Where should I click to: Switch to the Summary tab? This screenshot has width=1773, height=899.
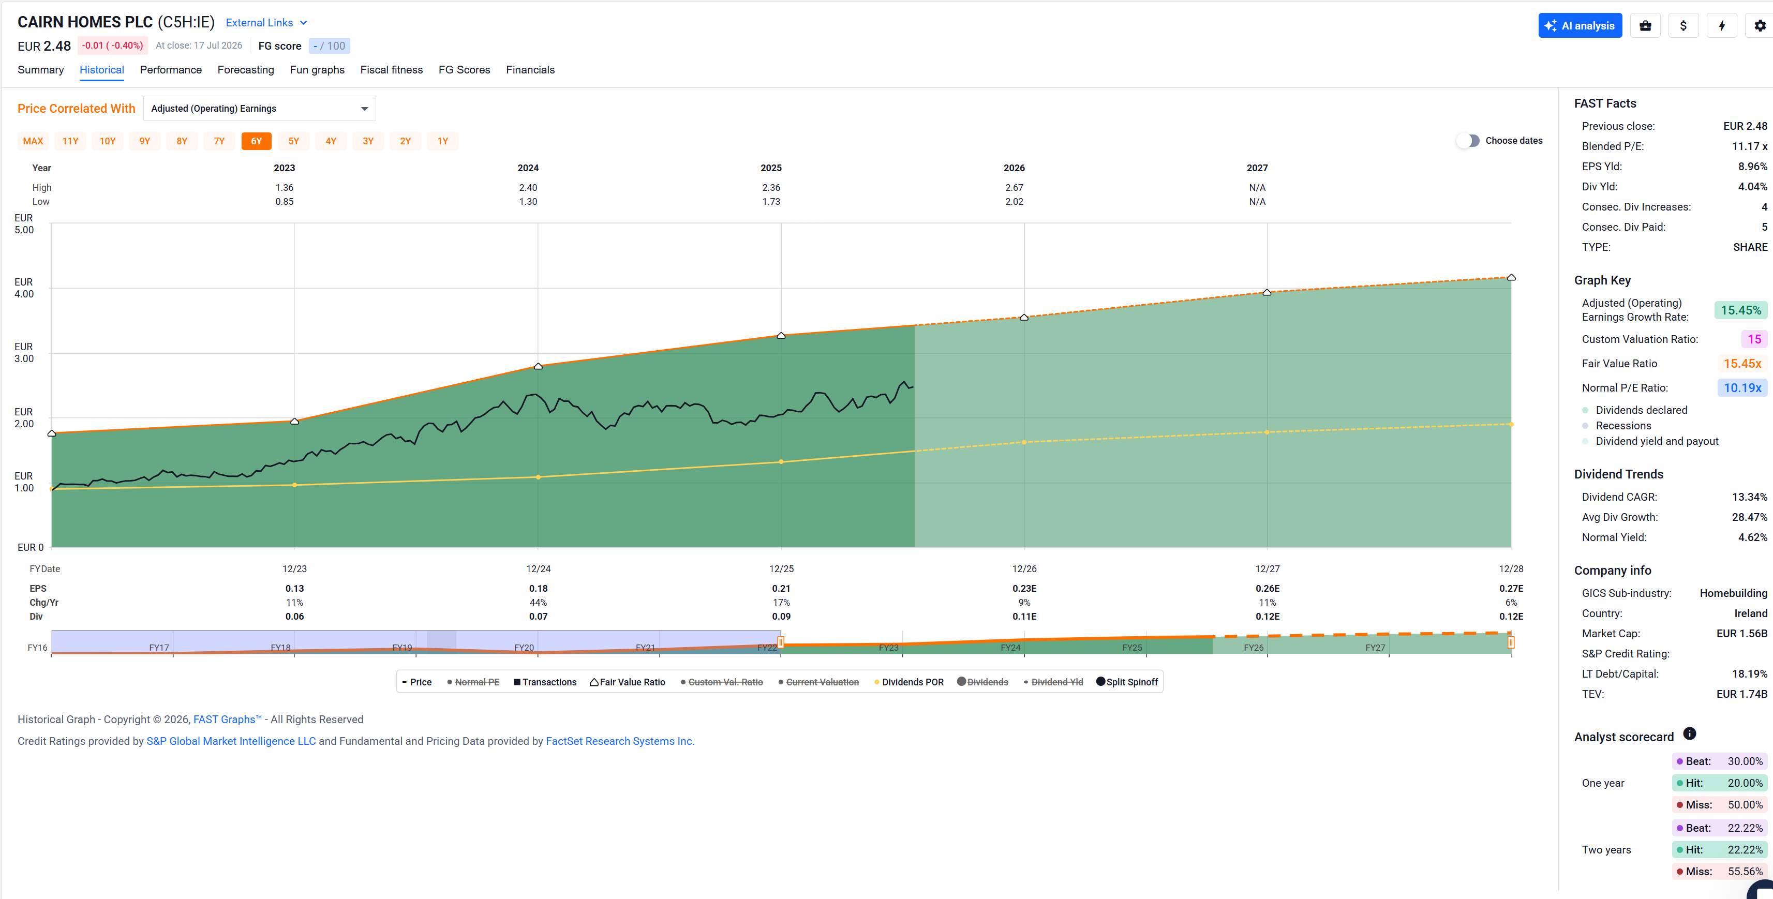(40, 69)
